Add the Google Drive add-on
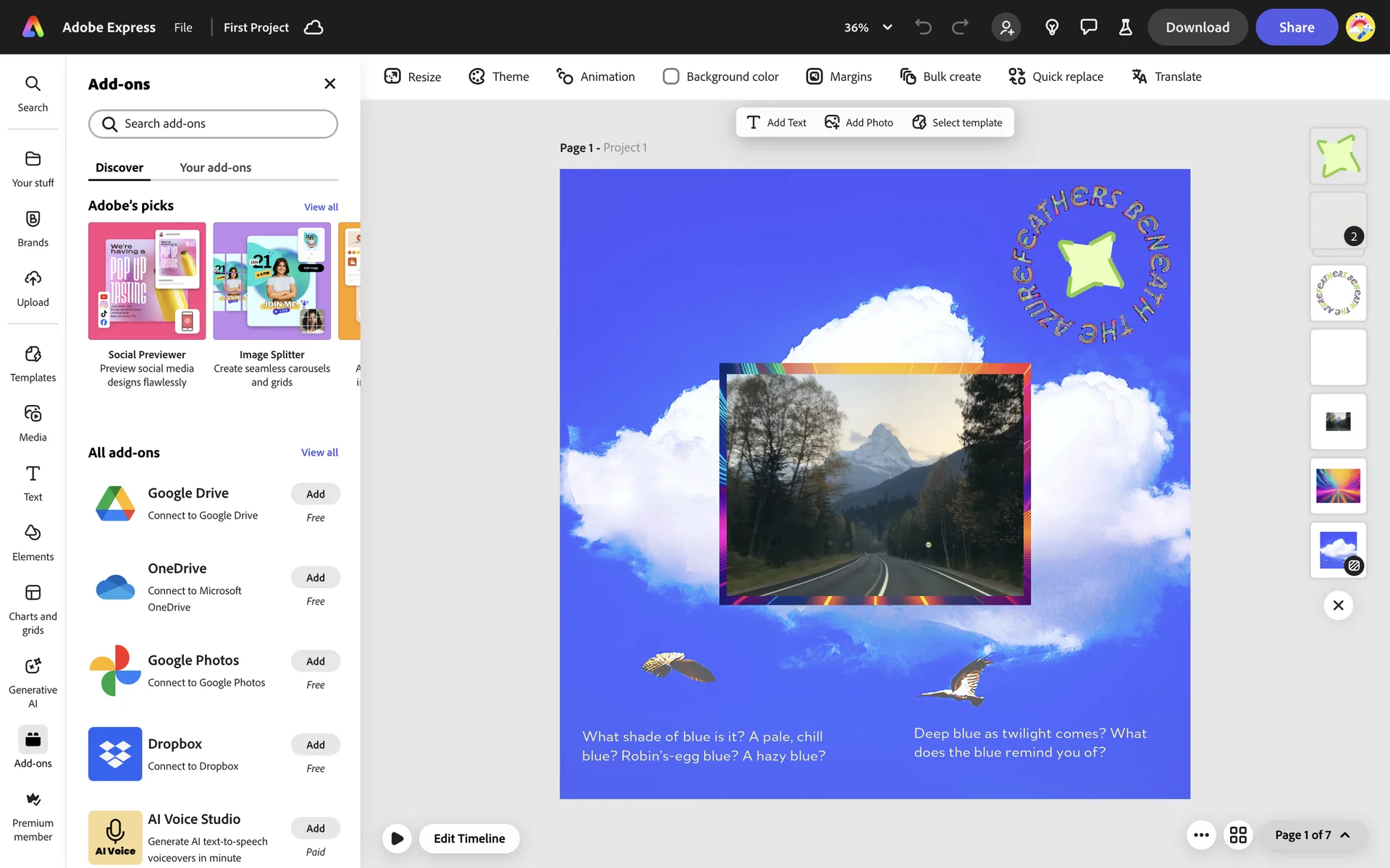This screenshot has width=1390, height=868. click(x=315, y=494)
